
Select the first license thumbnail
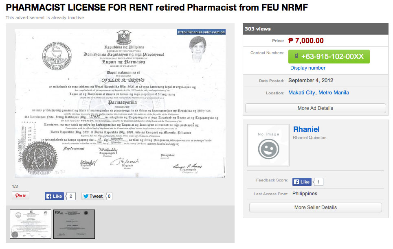tap(31, 224)
